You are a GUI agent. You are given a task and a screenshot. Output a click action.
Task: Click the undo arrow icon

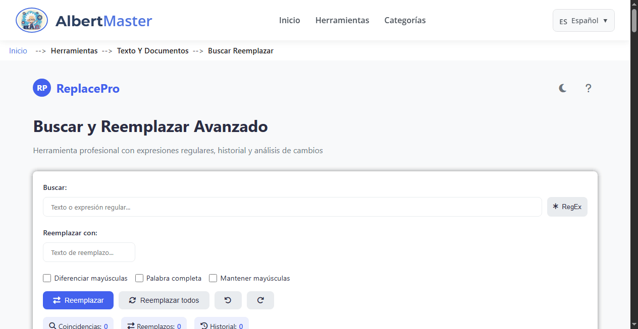click(228, 300)
